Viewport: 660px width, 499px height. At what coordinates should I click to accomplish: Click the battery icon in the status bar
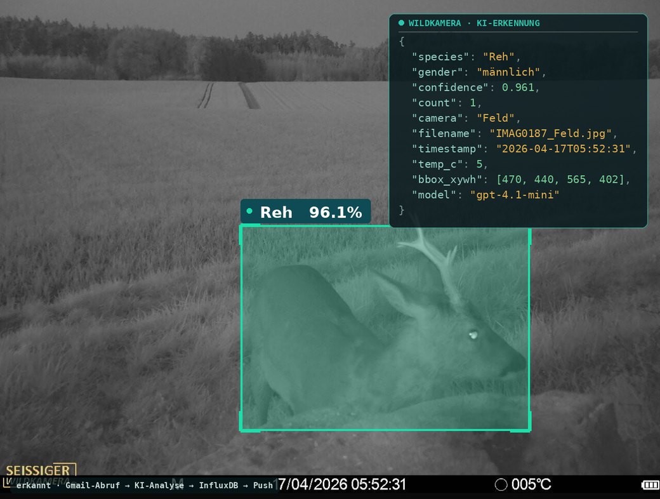[650, 485]
